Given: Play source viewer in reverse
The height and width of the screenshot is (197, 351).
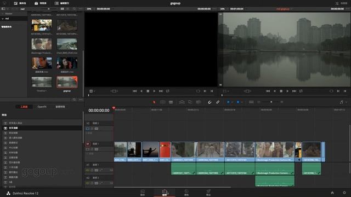Looking at the screenshot, I should 141,91.
